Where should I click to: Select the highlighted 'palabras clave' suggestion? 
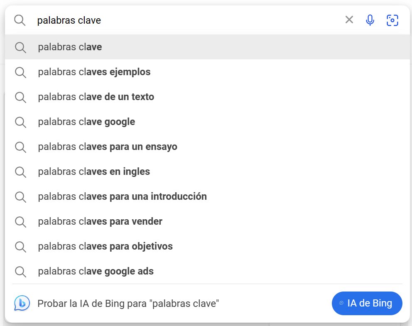(x=69, y=47)
